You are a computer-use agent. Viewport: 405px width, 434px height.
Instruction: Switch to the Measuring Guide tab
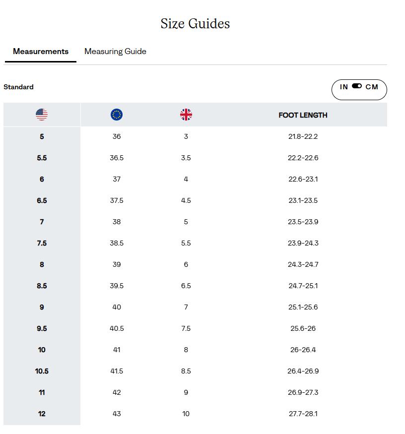[x=115, y=52]
